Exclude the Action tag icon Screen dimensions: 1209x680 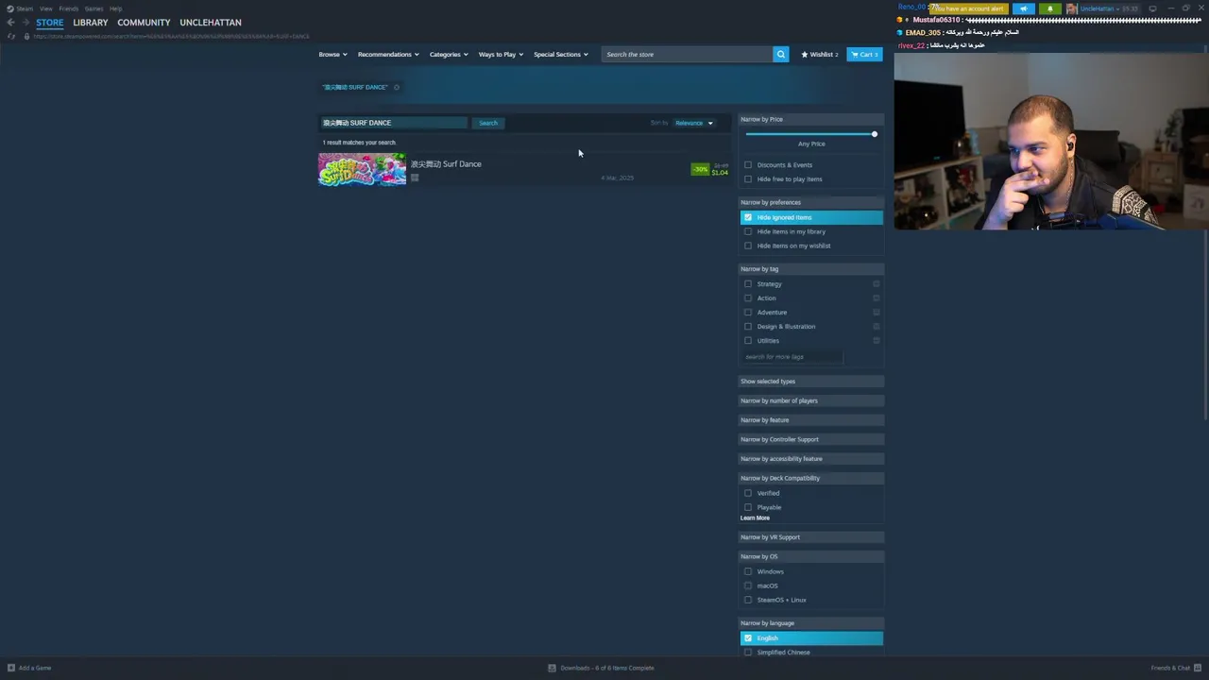(877, 298)
